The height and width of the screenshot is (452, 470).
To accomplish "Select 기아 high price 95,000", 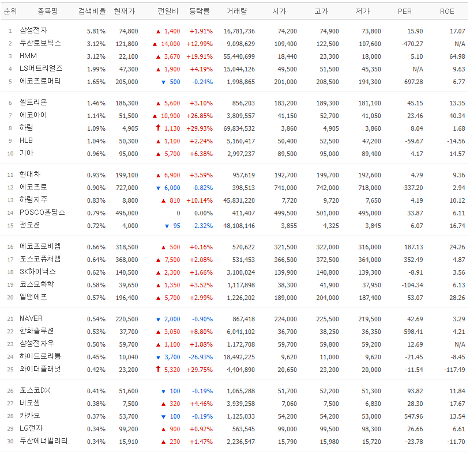I will 329,154.
